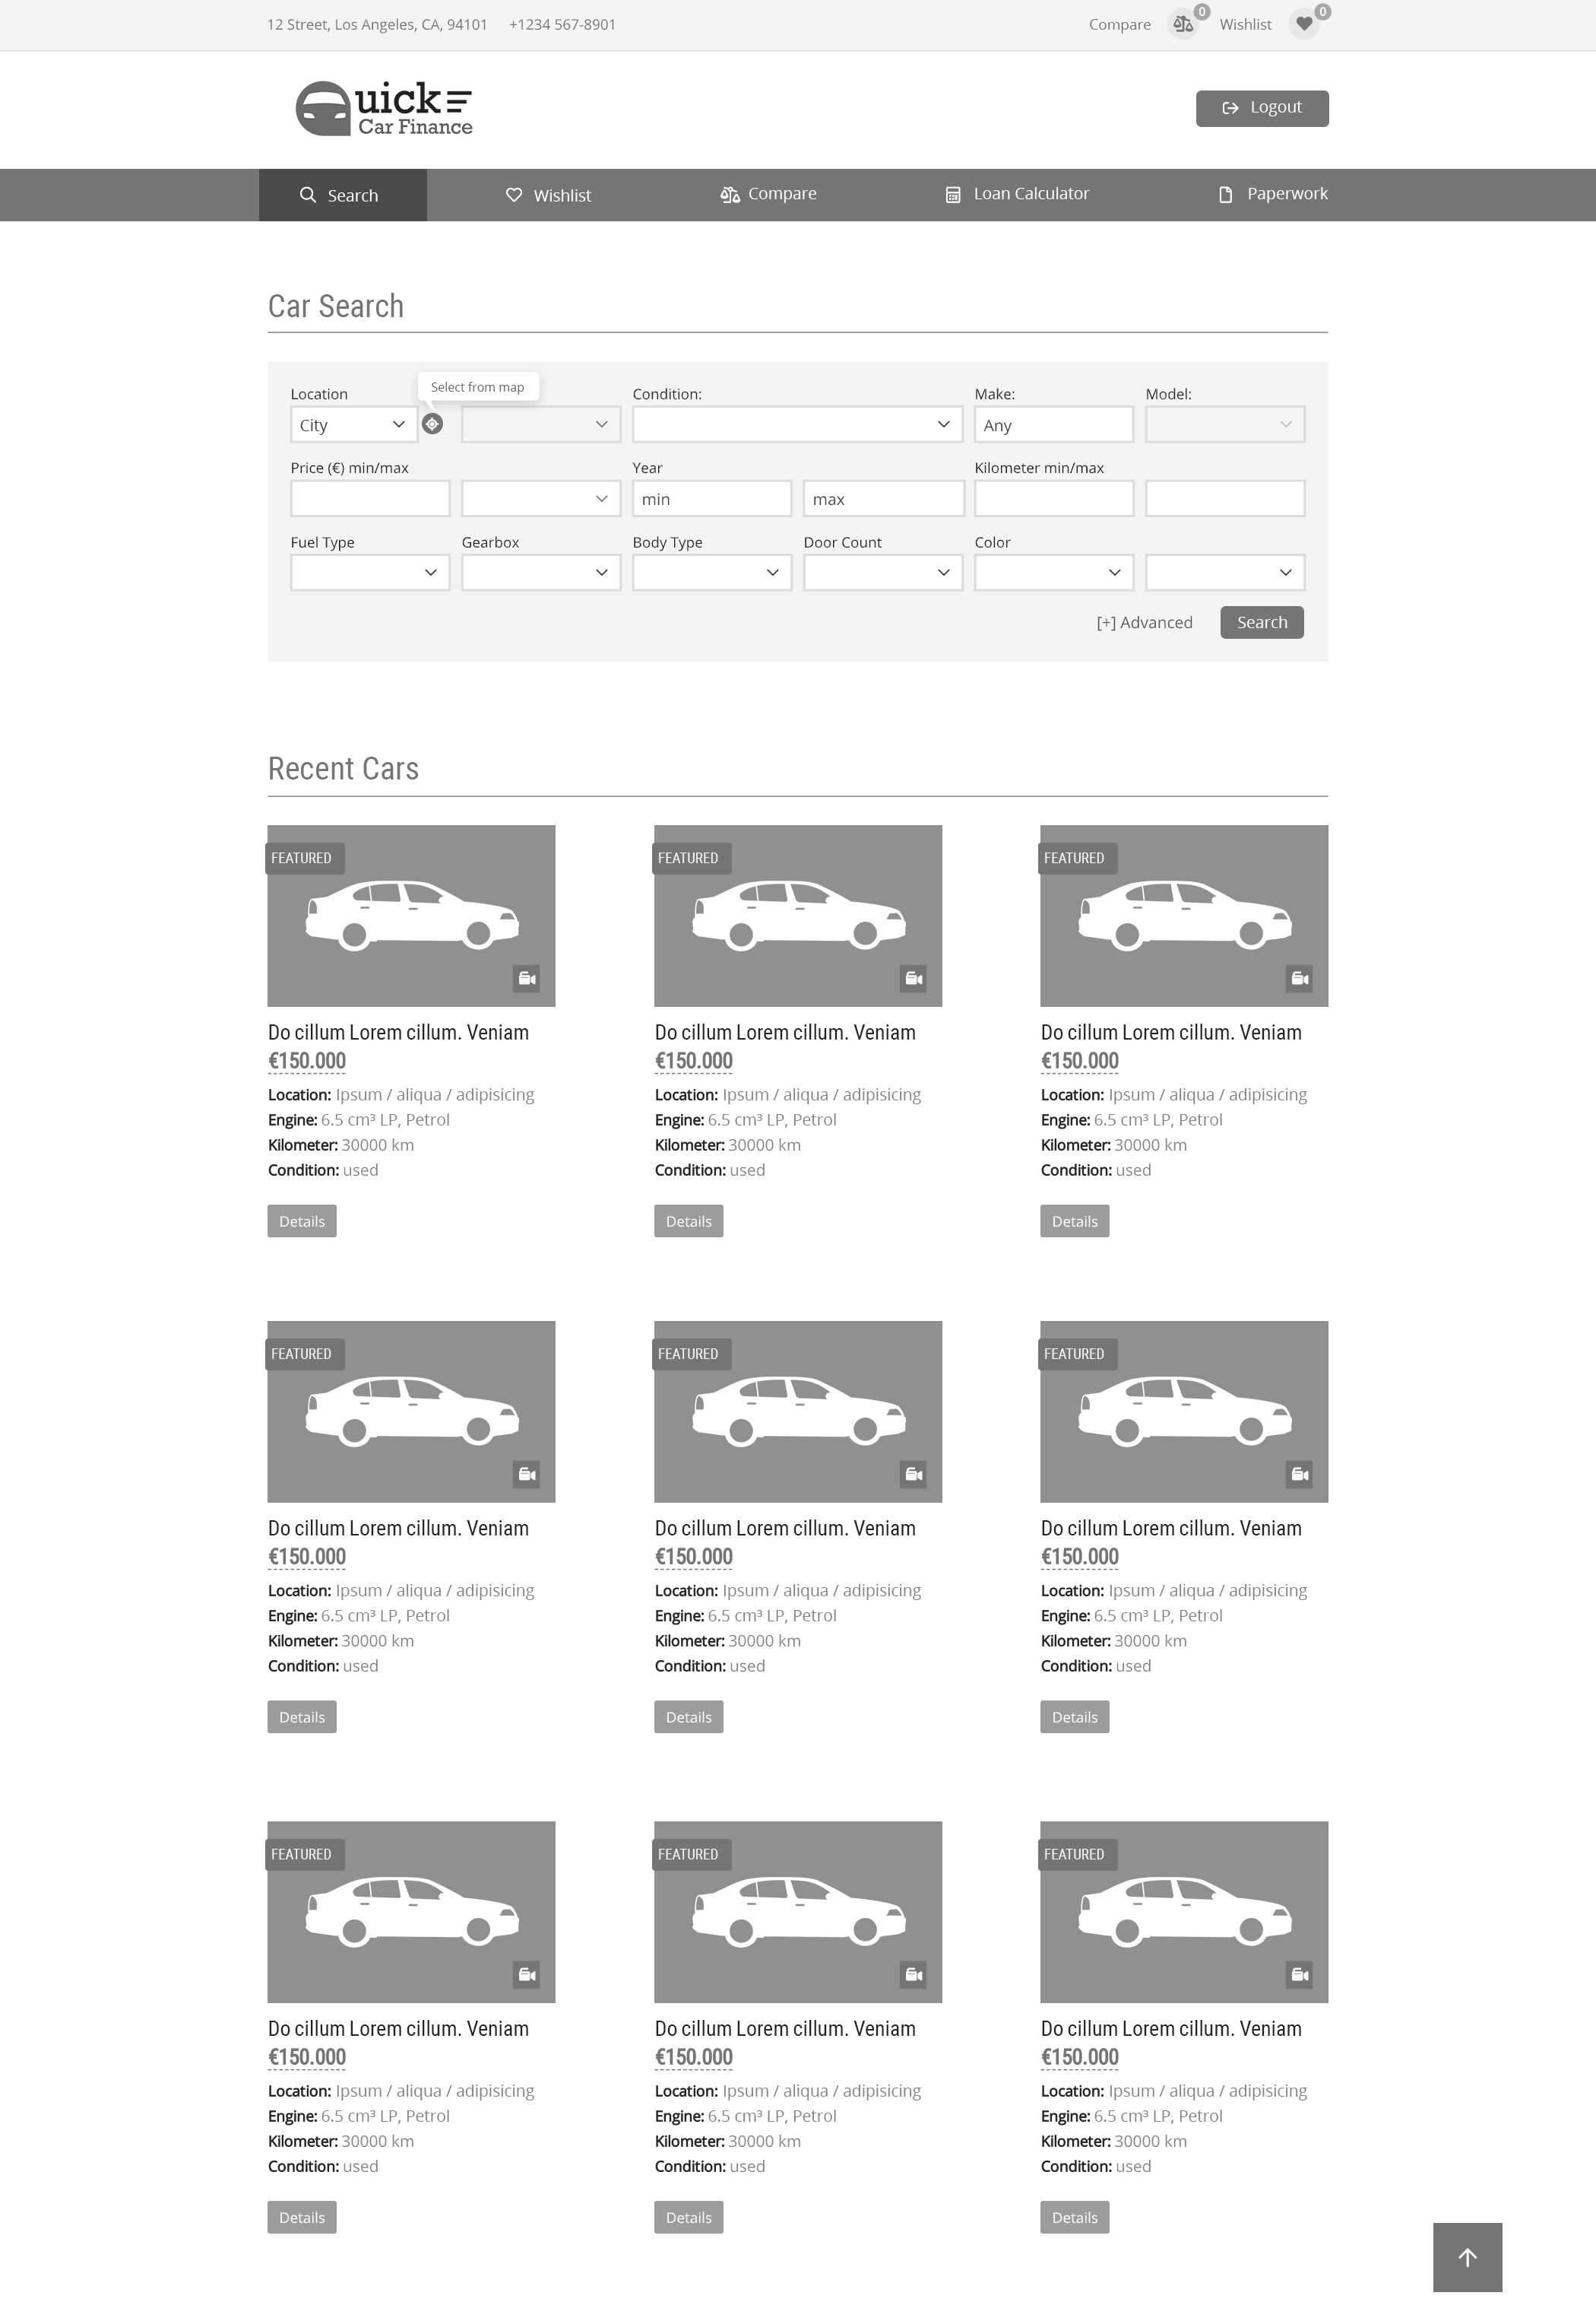
Task: Open Details for the first recent car
Action: [x=301, y=1221]
